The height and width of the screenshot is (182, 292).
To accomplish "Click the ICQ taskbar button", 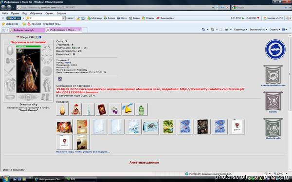I will point(81,179).
